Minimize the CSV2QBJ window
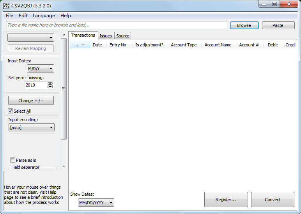This screenshot has height=214, width=301. tap(264, 4)
